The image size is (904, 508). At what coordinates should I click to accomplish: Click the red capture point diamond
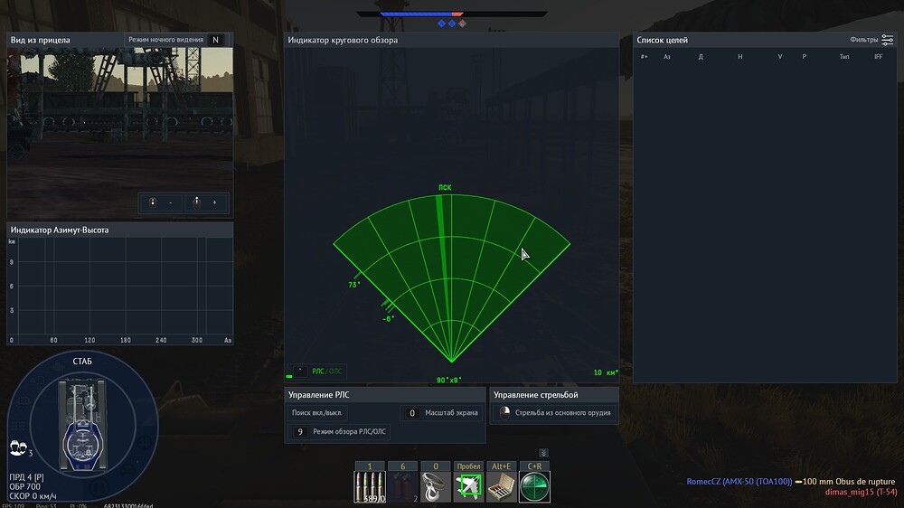[x=462, y=24]
